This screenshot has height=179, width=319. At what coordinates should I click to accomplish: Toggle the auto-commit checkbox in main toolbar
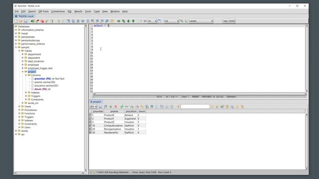(x=141, y=21)
